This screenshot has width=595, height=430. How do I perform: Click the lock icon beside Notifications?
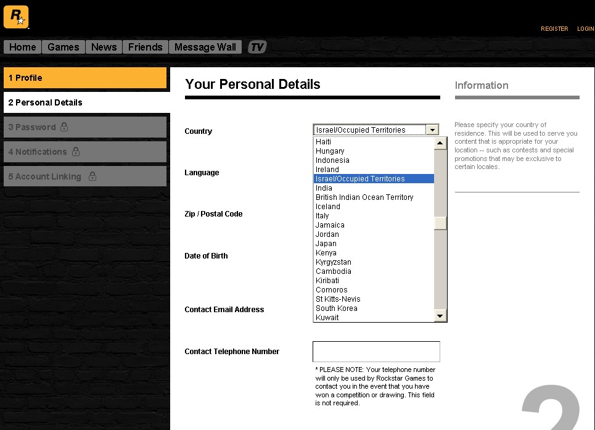(x=76, y=152)
